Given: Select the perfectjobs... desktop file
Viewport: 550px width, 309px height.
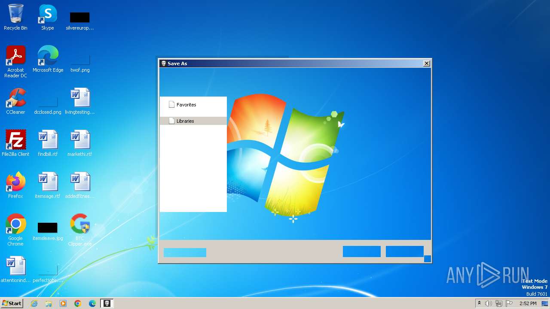Looking at the screenshot, I should tap(48, 273).
